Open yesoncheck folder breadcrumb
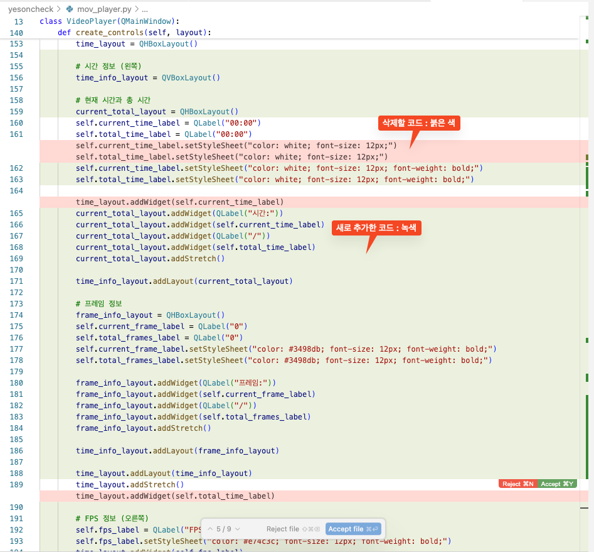 31,9
